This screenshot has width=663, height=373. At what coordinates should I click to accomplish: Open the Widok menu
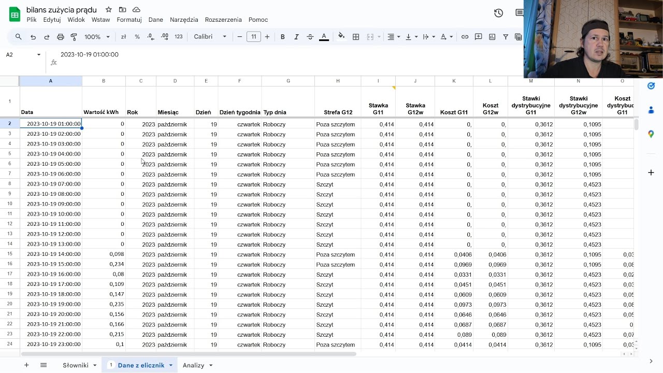pos(76,20)
